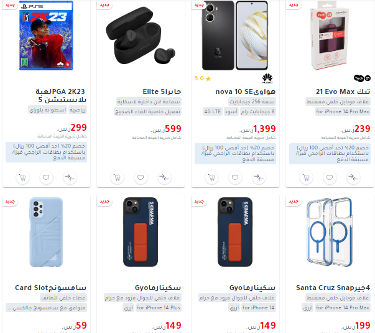Add Huawei nova 10 SE to cart
The image size is (375, 333).
point(211,177)
